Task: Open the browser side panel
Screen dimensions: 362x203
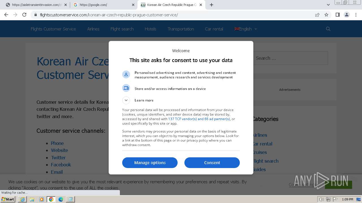Action: [x=337, y=15]
